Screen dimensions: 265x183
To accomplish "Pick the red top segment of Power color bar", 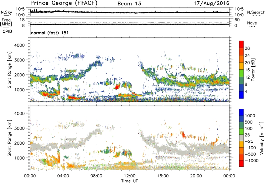I will (x=241, y=44).
